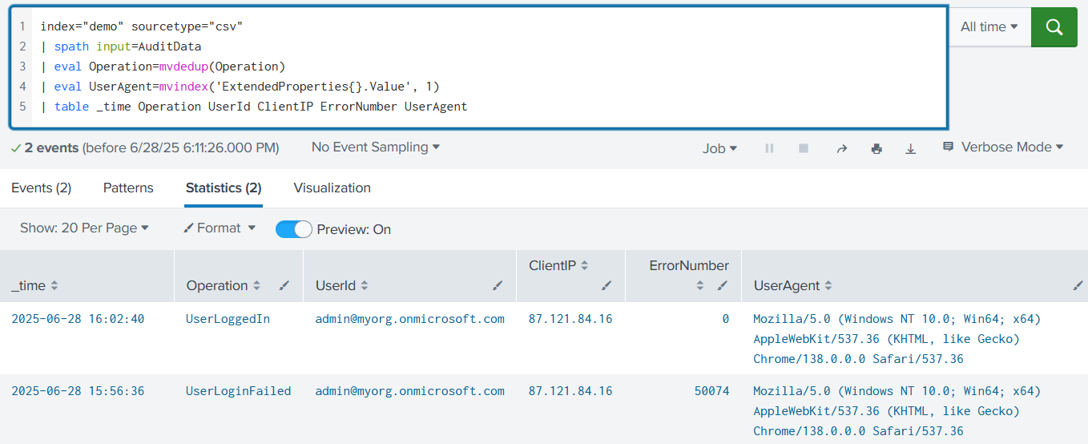Click inside the search query editor
Image resolution: width=1088 pixels, height=444 pixels.
[478, 67]
